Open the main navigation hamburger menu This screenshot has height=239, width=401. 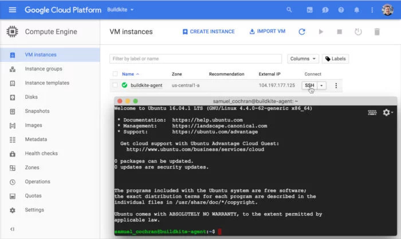(x=12, y=10)
